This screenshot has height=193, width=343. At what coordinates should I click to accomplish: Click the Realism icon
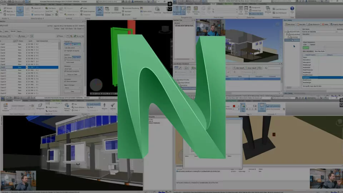click(104, 106)
